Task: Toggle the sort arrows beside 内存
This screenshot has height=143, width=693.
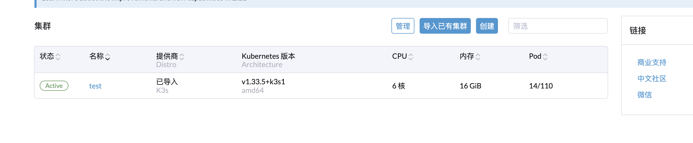Action: tap(478, 57)
